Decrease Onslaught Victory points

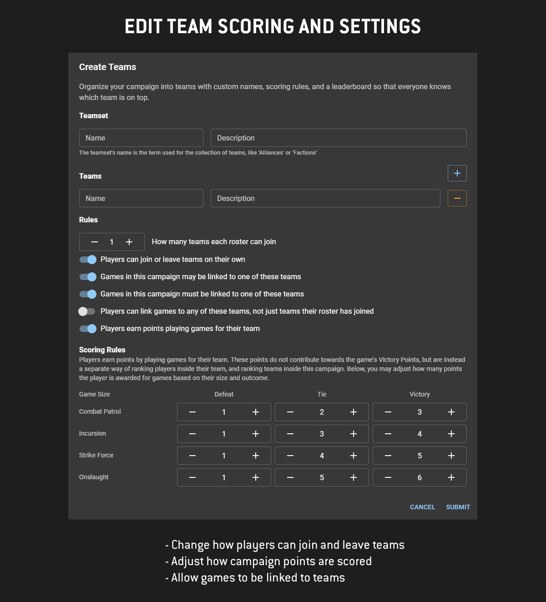pyautogui.click(x=388, y=477)
